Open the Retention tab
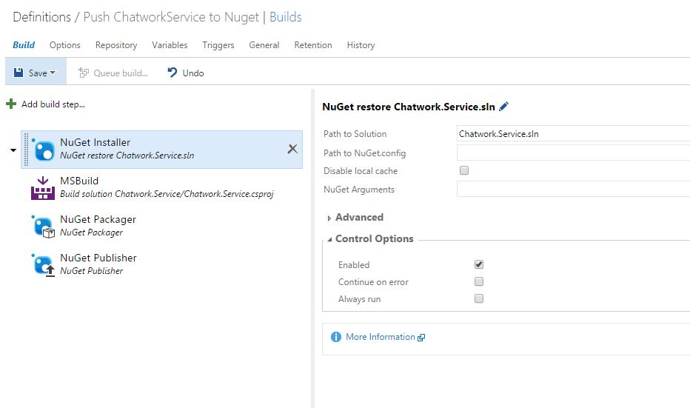Image resolution: width=690 pixels, height=408 pixels. coord(313,45)
